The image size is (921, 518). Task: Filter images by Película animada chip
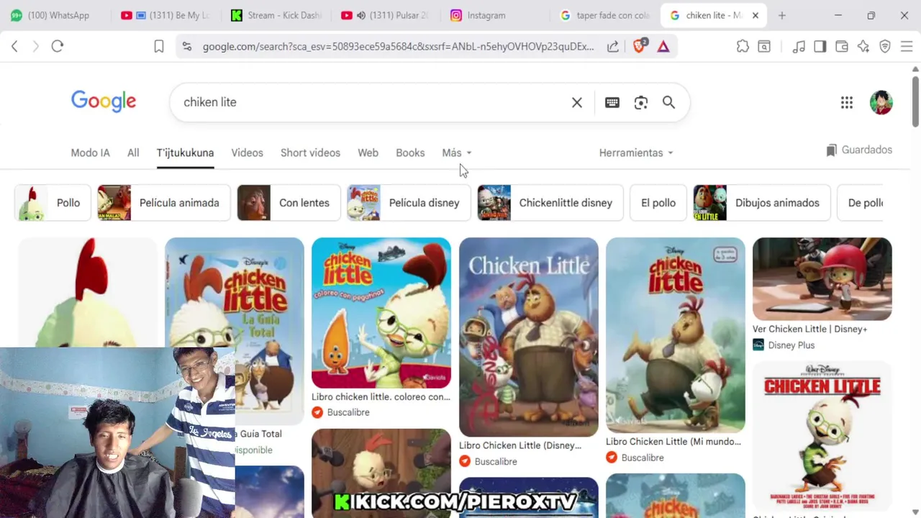163,203
